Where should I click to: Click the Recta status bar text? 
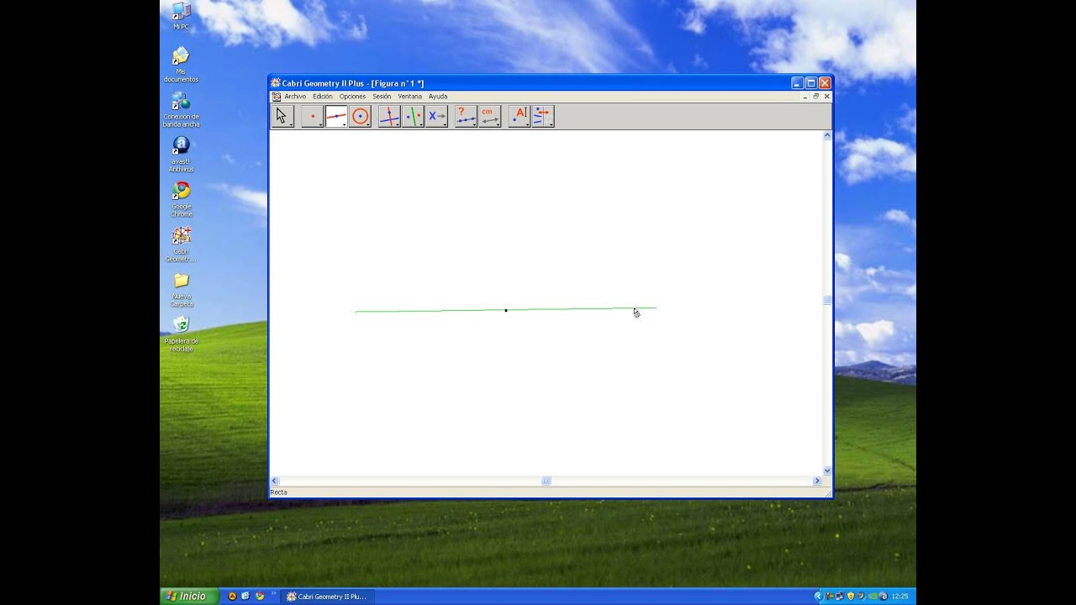278,492
